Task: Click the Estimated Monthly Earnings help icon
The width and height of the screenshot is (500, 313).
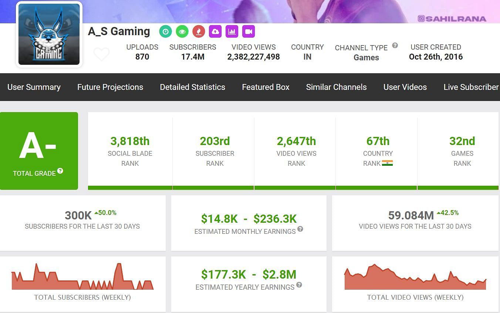Action: click(300, 229)
